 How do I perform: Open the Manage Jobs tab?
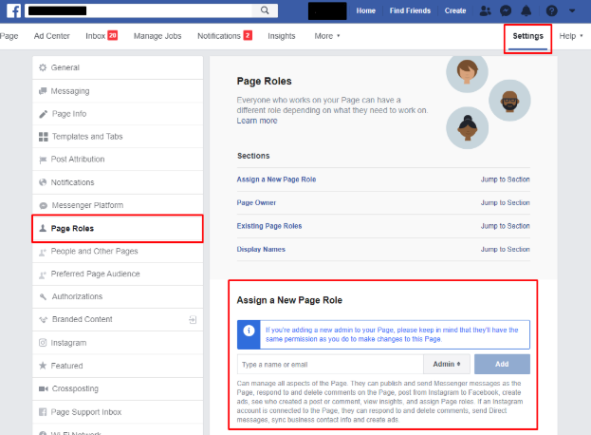pos(157,36)
